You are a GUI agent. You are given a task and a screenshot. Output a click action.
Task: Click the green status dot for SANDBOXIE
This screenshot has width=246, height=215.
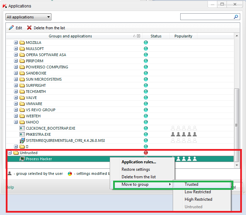tap(146, 73)
